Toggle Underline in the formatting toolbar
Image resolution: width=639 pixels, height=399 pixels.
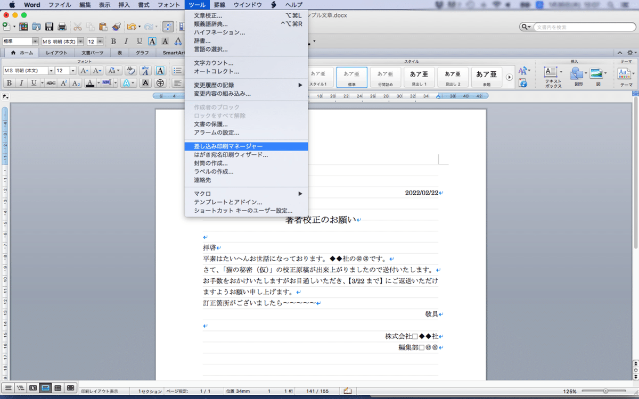click(x=140, y=41)
